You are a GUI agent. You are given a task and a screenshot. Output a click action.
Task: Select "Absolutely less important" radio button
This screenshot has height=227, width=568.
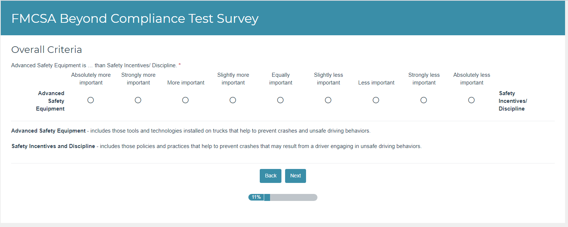(x=471, y=100)
